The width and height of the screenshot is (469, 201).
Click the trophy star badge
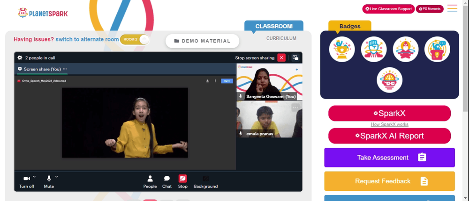point(342,49)
